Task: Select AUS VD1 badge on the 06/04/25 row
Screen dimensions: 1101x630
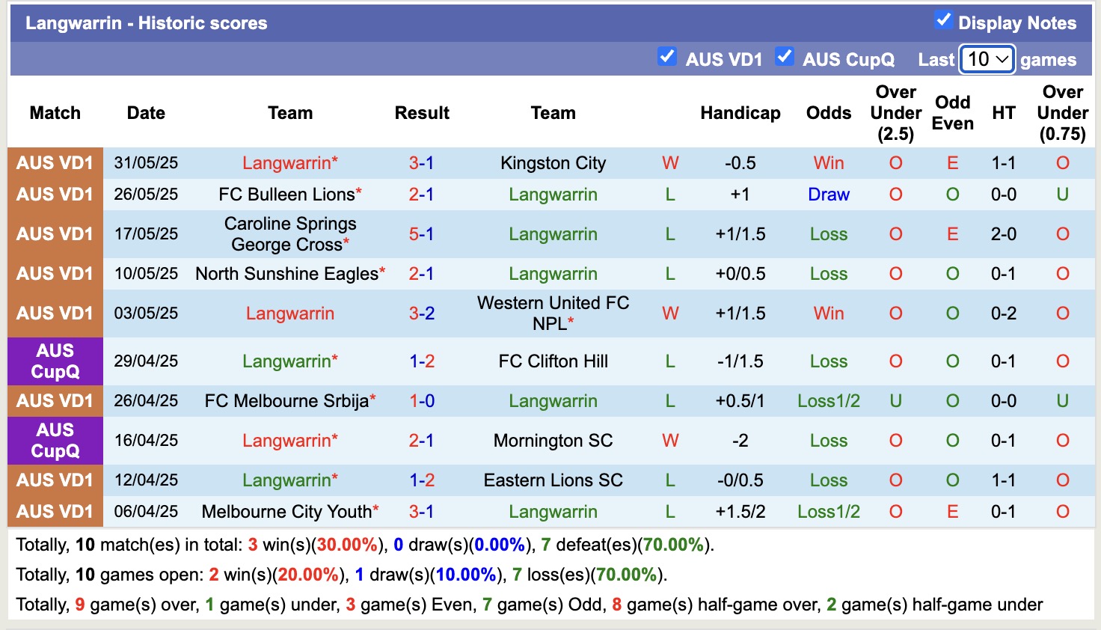Action: coord(55,511)
